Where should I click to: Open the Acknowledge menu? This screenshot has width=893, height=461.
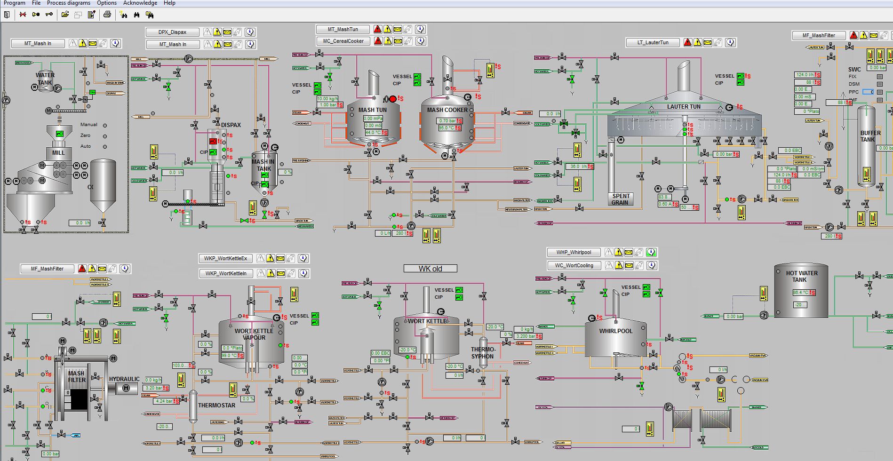[x=140, y=3]
